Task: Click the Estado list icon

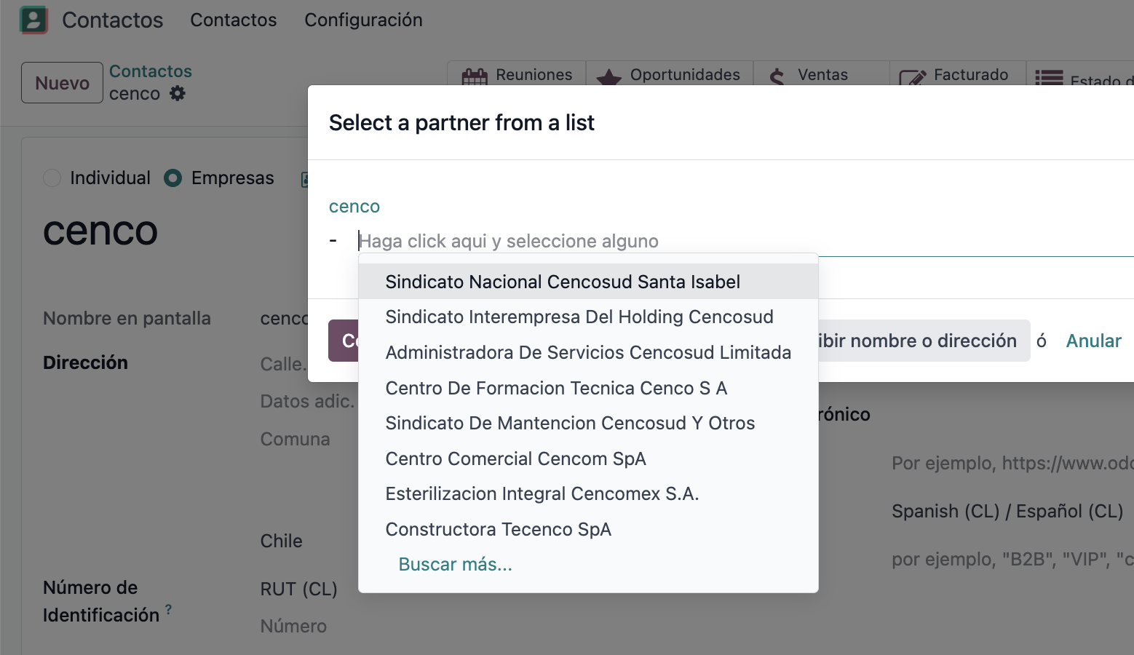Action: pos(1049,78)
